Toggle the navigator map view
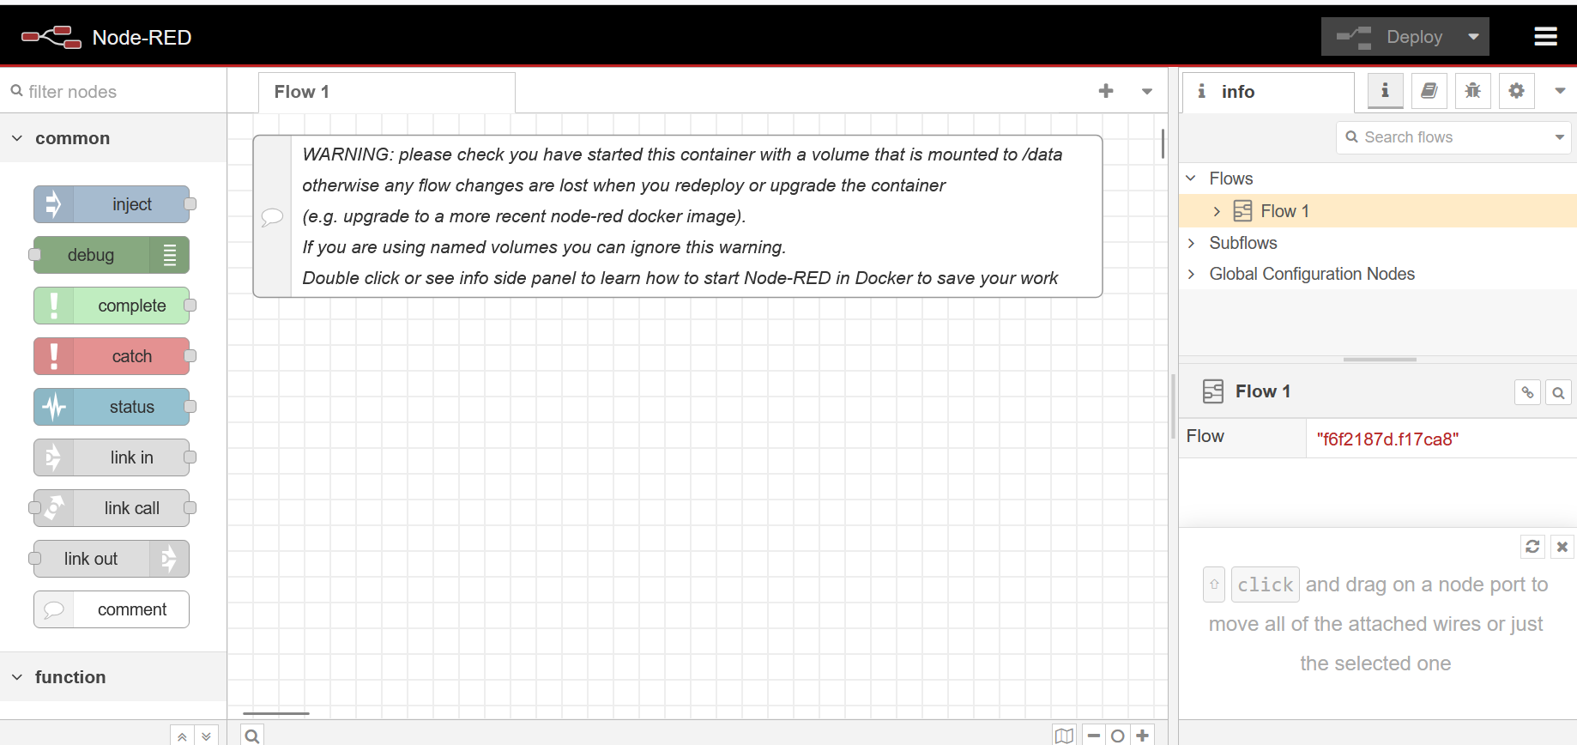The image size is (1577, 745). (x=1064, y=736)
